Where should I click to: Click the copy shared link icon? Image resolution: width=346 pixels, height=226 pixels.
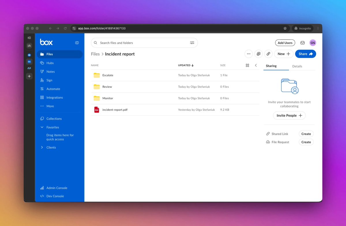coord(268,54)
